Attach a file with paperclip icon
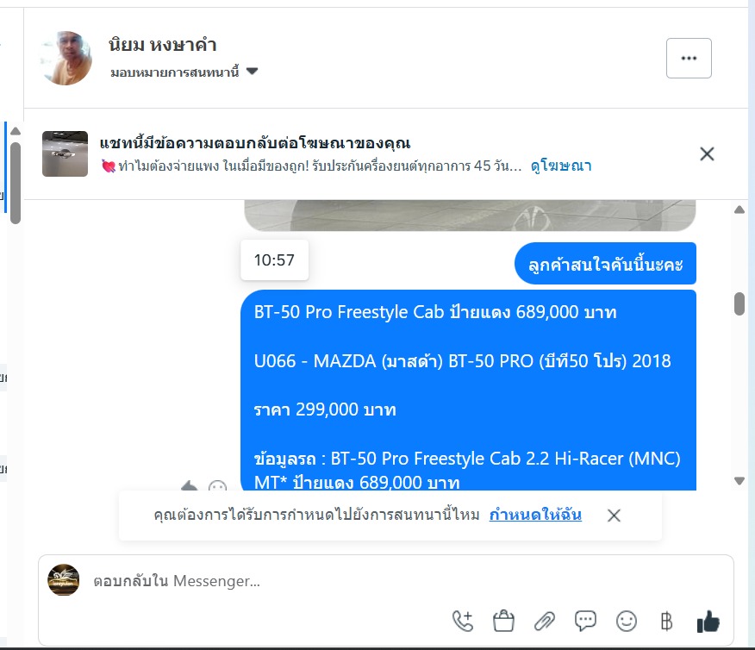755x650 pixels. coord(545,621)
